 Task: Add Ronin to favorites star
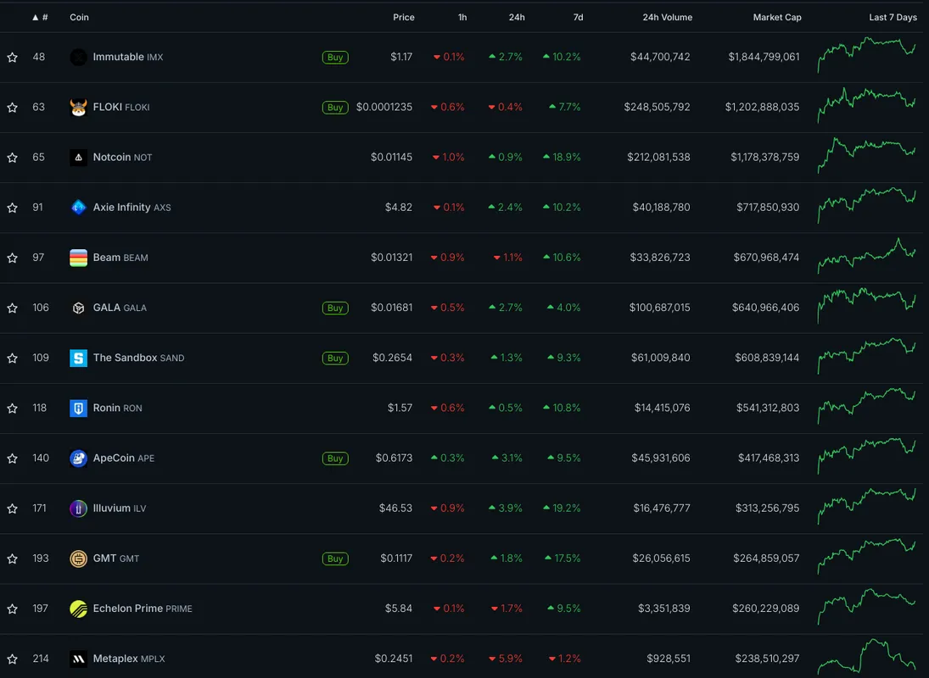tap(13, 408)
